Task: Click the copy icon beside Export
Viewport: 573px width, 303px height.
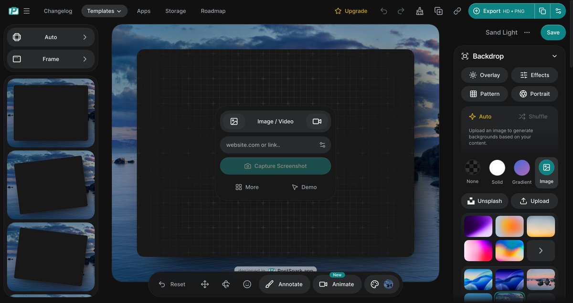Action: (542, 11)
